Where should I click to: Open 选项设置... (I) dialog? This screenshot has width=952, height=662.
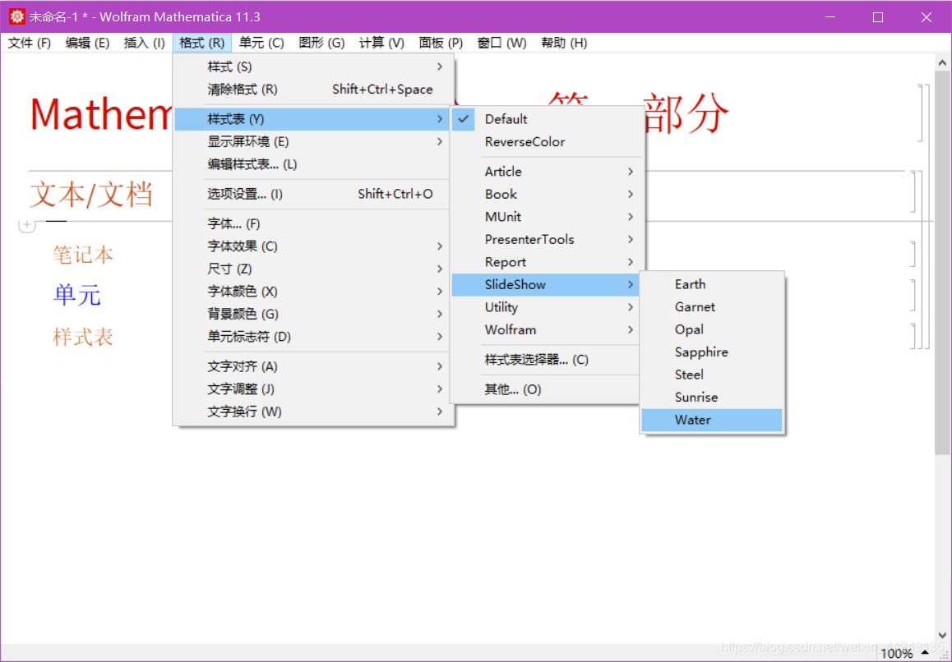[313, 194]
